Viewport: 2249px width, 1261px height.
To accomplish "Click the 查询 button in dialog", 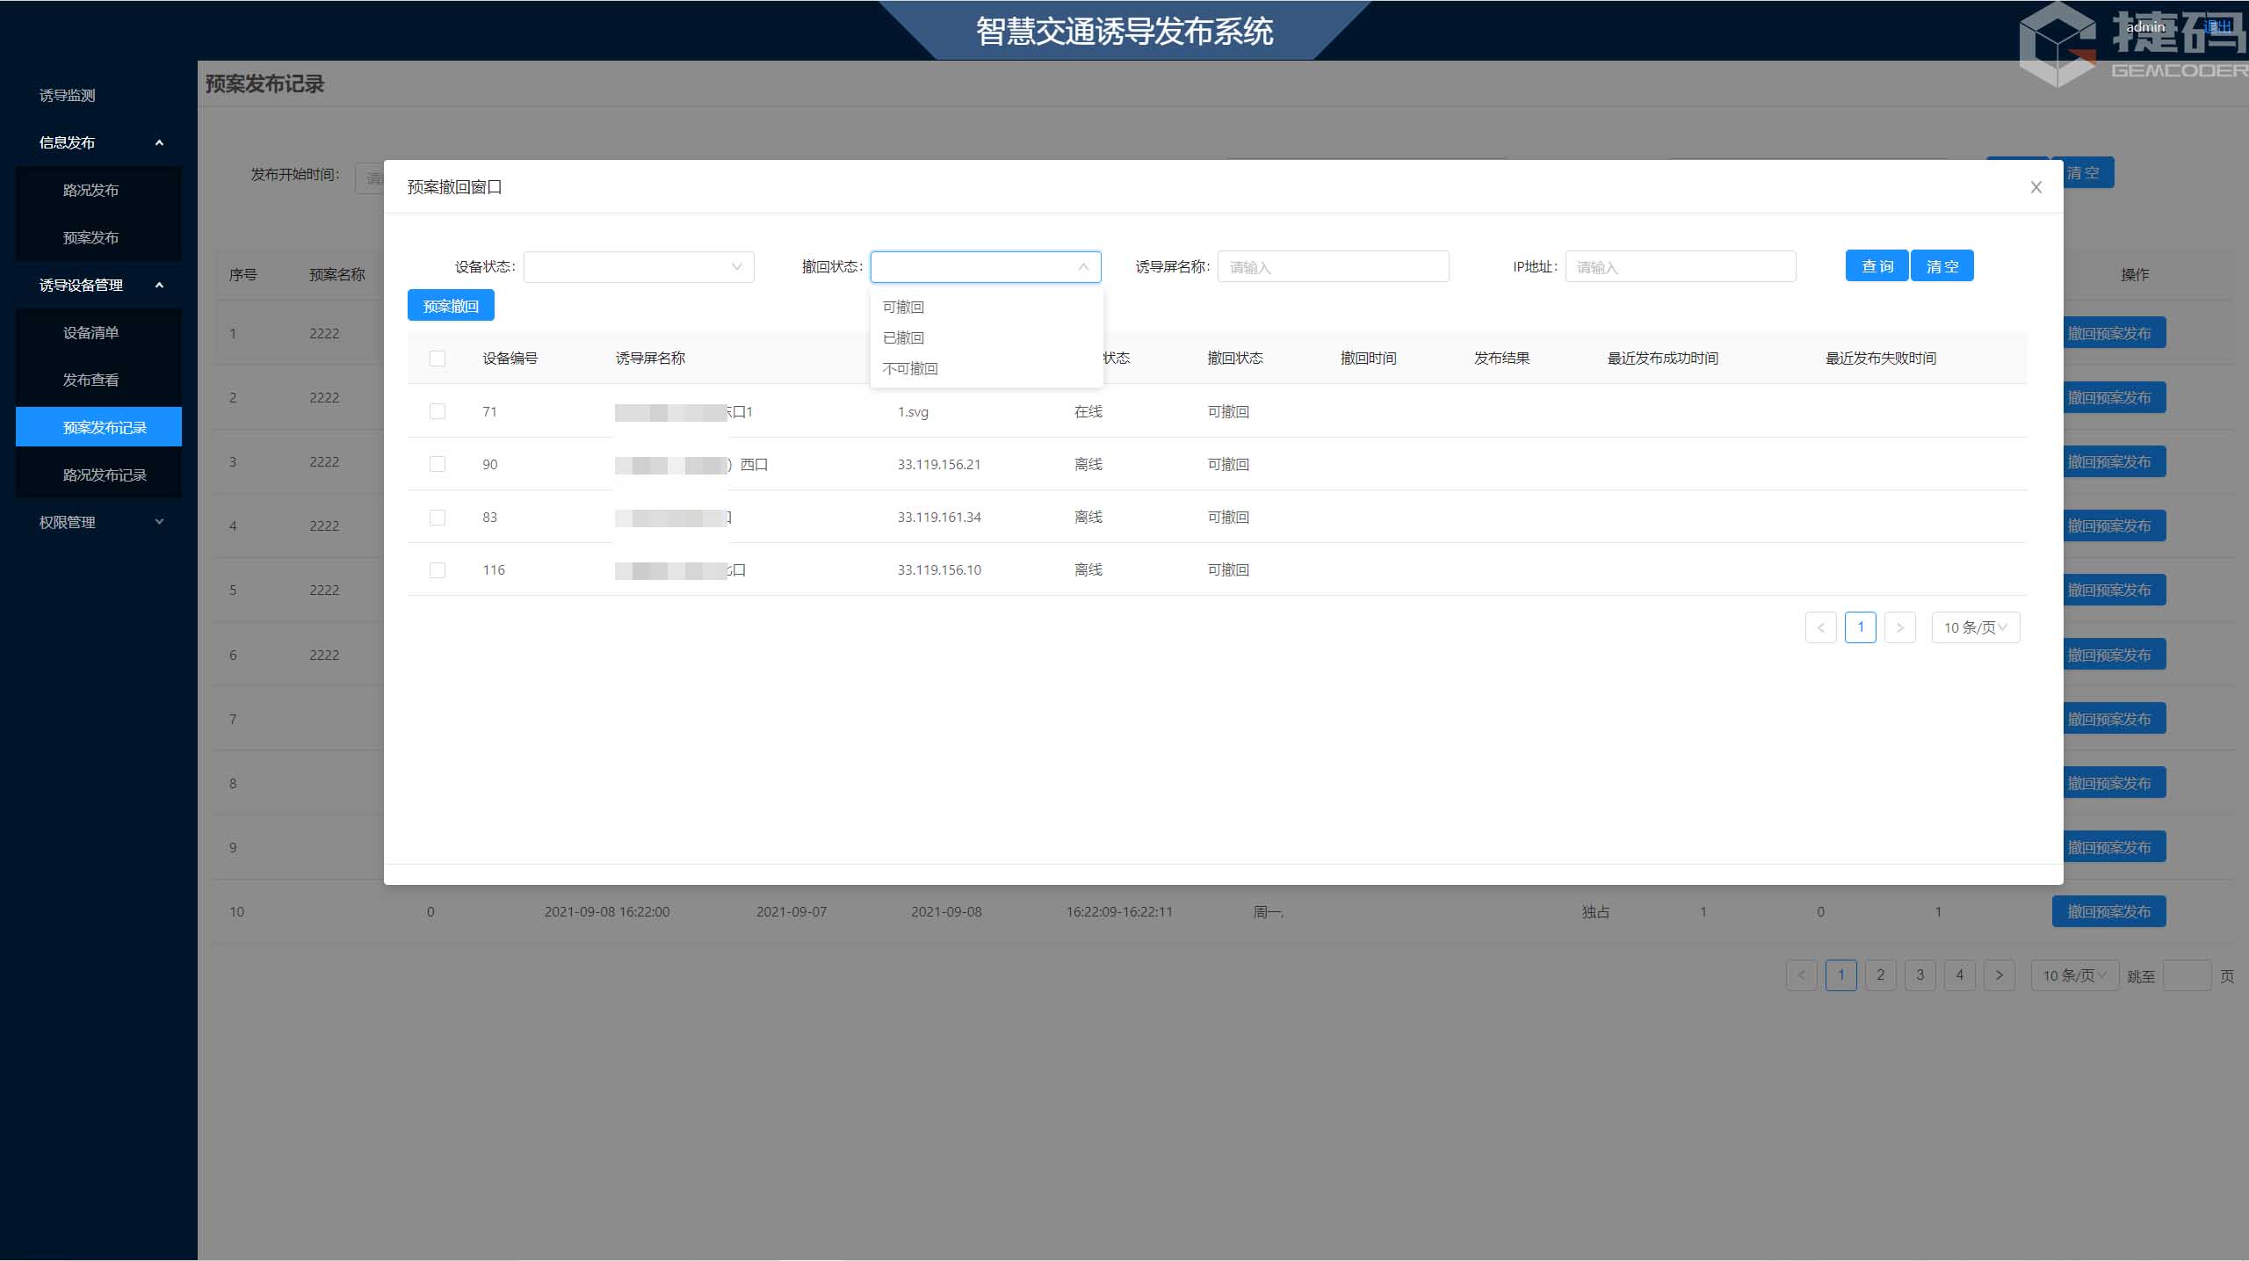I will tap(1877, 266).
